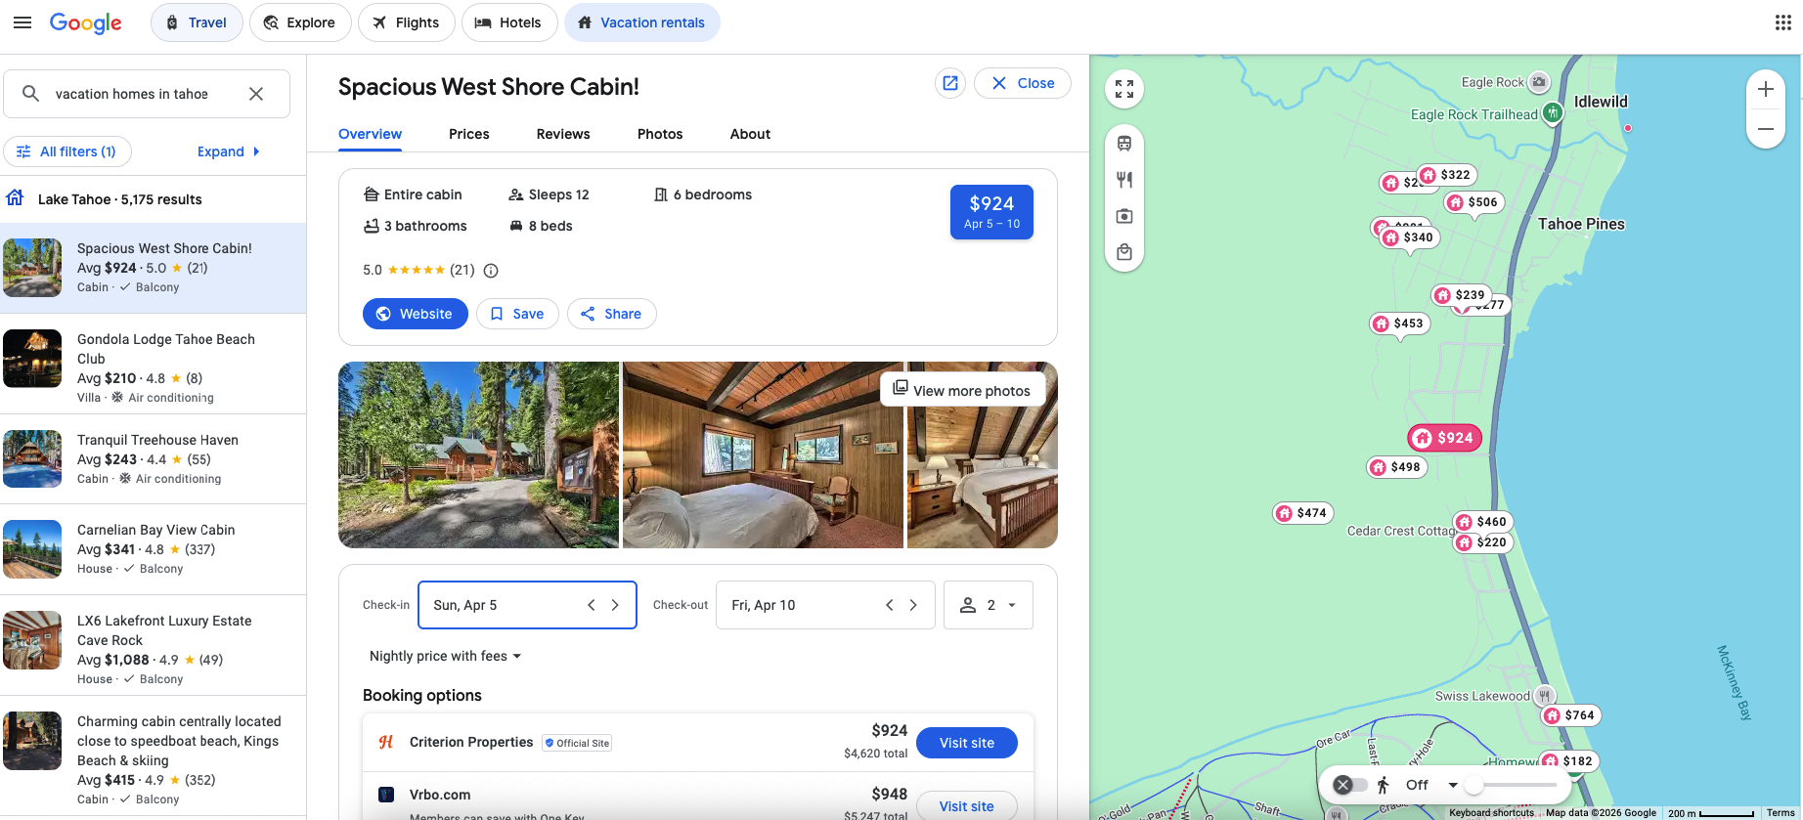The image size is (1803, 820).
Task: Open the cabin's Website
Action: [x=415, y=314]
